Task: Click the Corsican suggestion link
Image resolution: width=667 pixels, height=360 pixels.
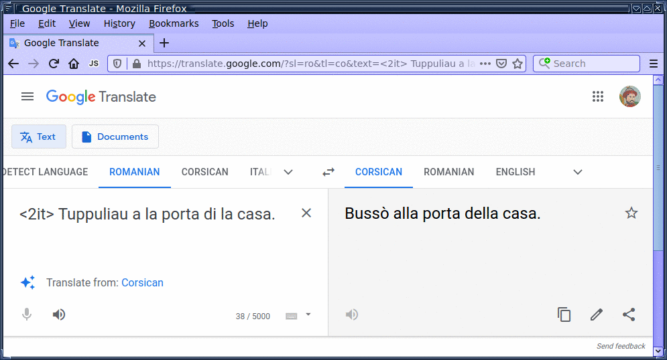Action: coord(143,283)
